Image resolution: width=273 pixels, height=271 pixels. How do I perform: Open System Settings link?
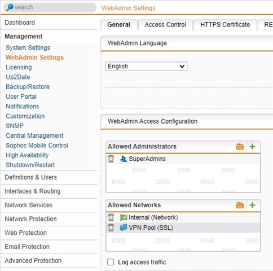[x=28, y=47]
